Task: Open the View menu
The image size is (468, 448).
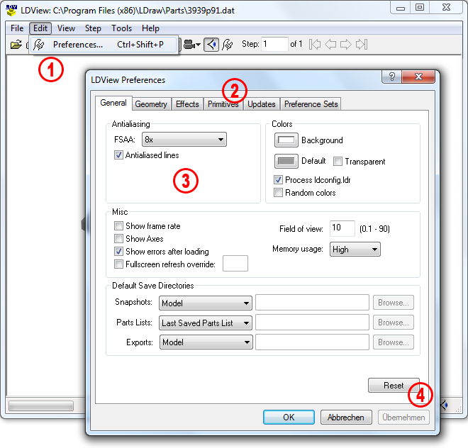Action: pos(66,28)
